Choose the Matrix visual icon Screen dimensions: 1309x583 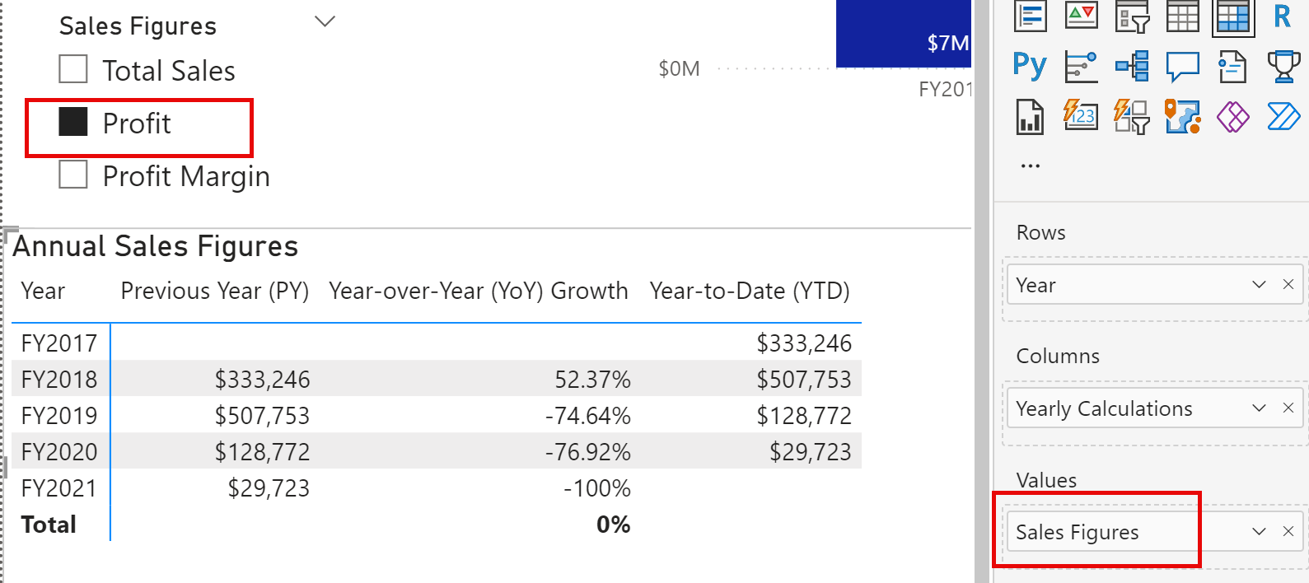pos(1232,16)
